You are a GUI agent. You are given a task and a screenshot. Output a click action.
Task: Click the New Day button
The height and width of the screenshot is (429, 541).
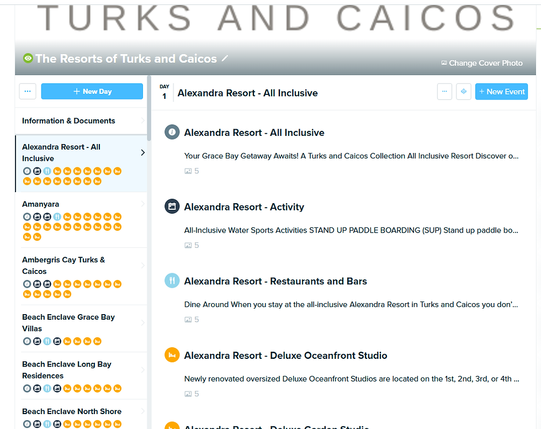pos(92,91)
